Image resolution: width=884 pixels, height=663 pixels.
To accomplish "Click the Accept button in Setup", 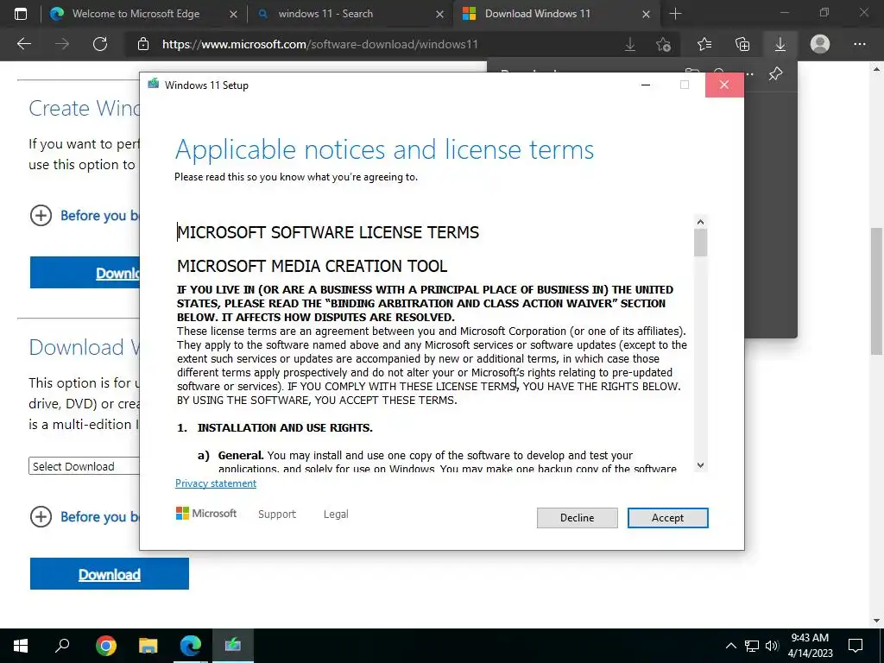I will pyautogui.click(x=667, y=518).
